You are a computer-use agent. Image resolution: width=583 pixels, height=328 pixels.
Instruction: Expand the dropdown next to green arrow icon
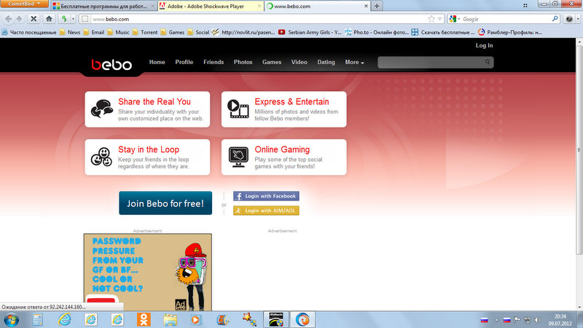(74, 19)
